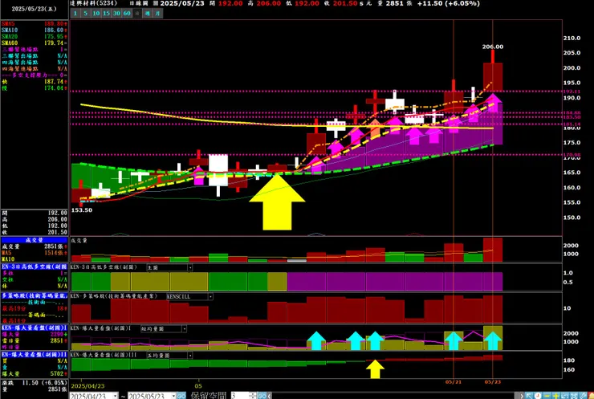
Task: Click the stock title 達興材料(5234)
Action: click(x=94, y=3)
